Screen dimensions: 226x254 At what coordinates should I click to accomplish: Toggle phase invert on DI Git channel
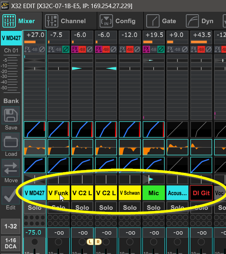click(209, 49)
